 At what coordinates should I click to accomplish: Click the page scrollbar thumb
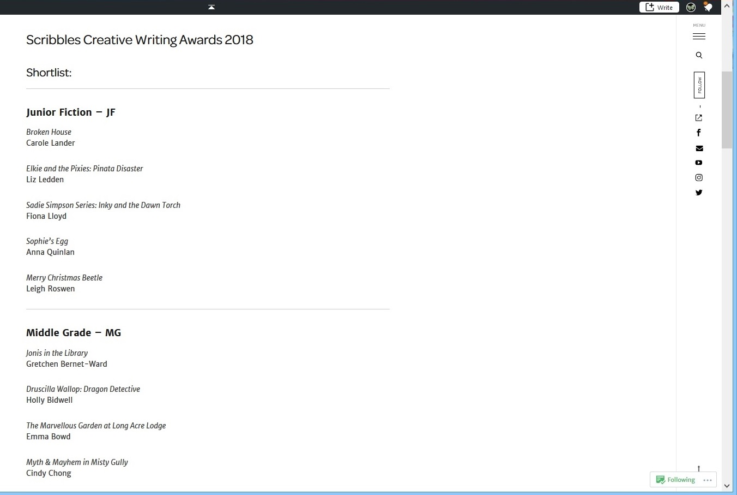click(x=727, y=109)
